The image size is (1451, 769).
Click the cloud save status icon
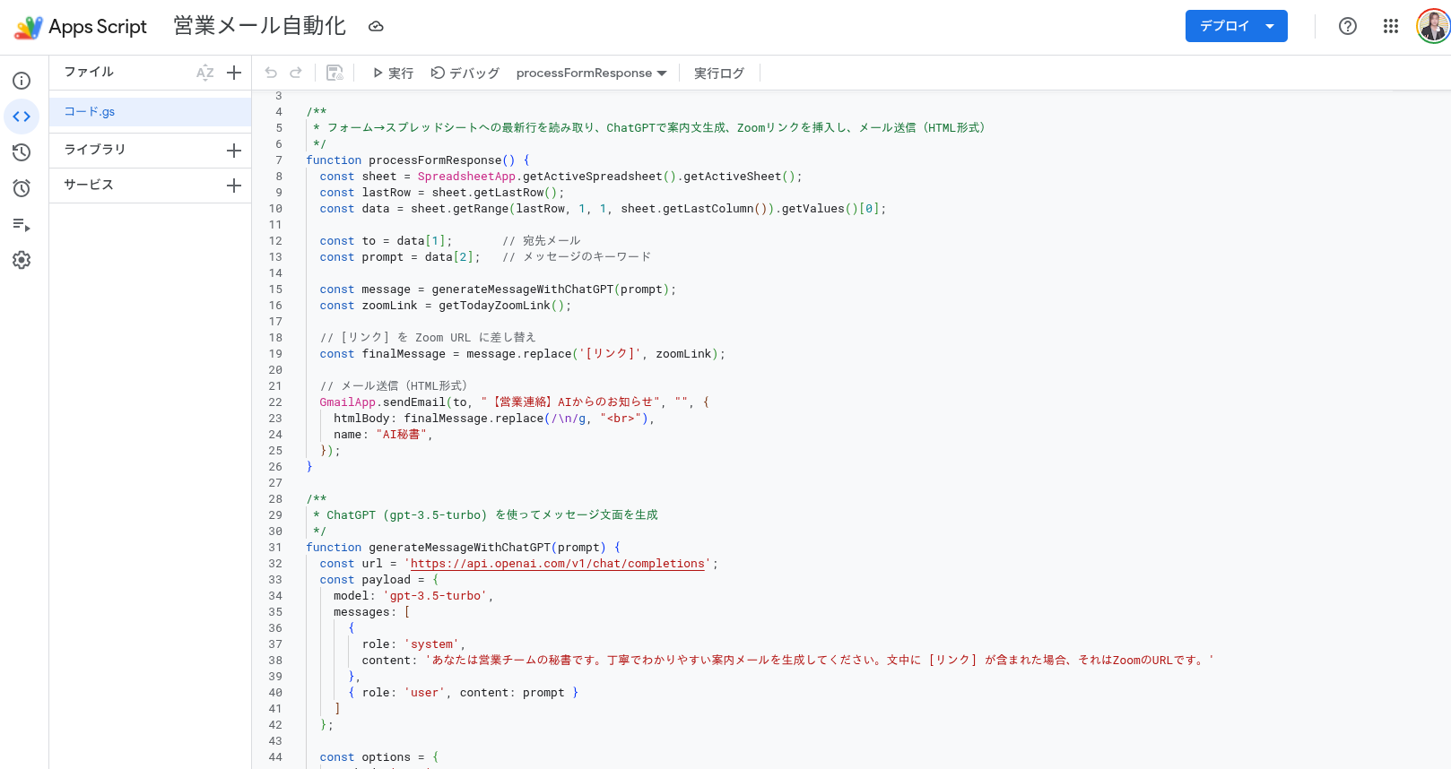coord(376,27)
